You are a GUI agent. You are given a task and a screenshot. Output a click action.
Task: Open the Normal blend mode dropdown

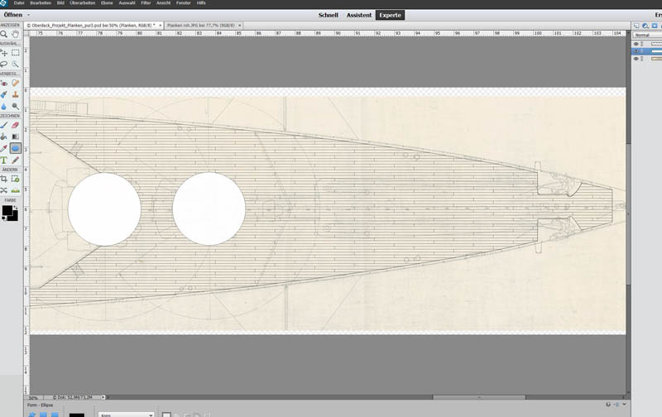point(644,36)
